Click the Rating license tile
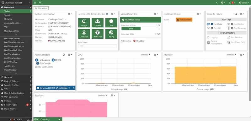The height and width of the screenshot is (121, 251). pyautogui.click(x=111, y=34)
